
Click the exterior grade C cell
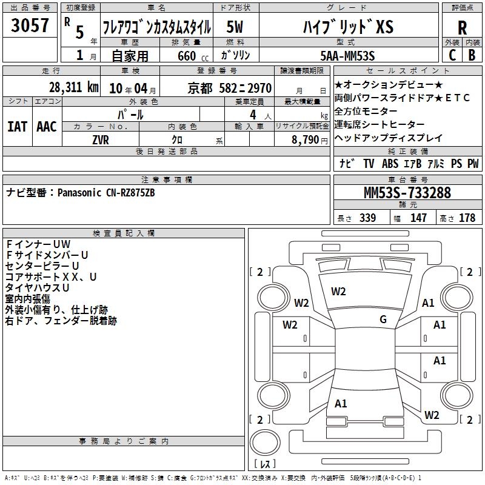point(452,55)
